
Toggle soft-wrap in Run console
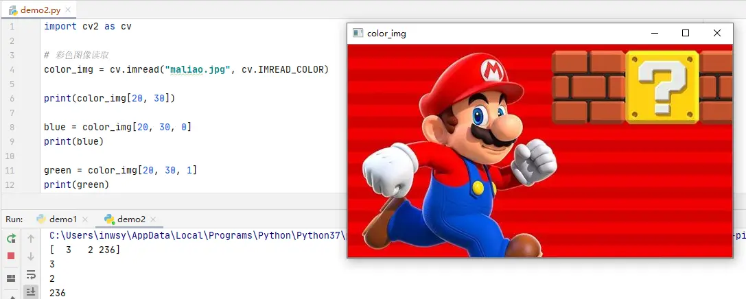click(x=31, y=274)
